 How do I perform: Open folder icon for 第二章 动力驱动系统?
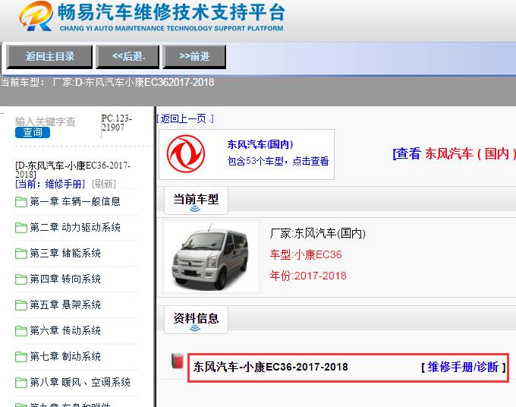pyautogui.click(x=21, y=227)
